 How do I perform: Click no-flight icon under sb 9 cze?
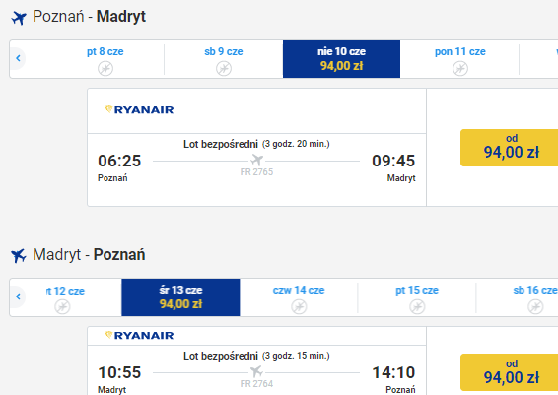224,68
